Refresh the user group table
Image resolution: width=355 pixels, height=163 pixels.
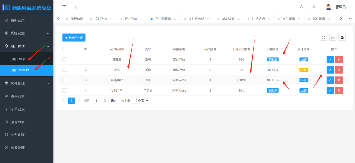pyautogui.click(x=323, y=37)
